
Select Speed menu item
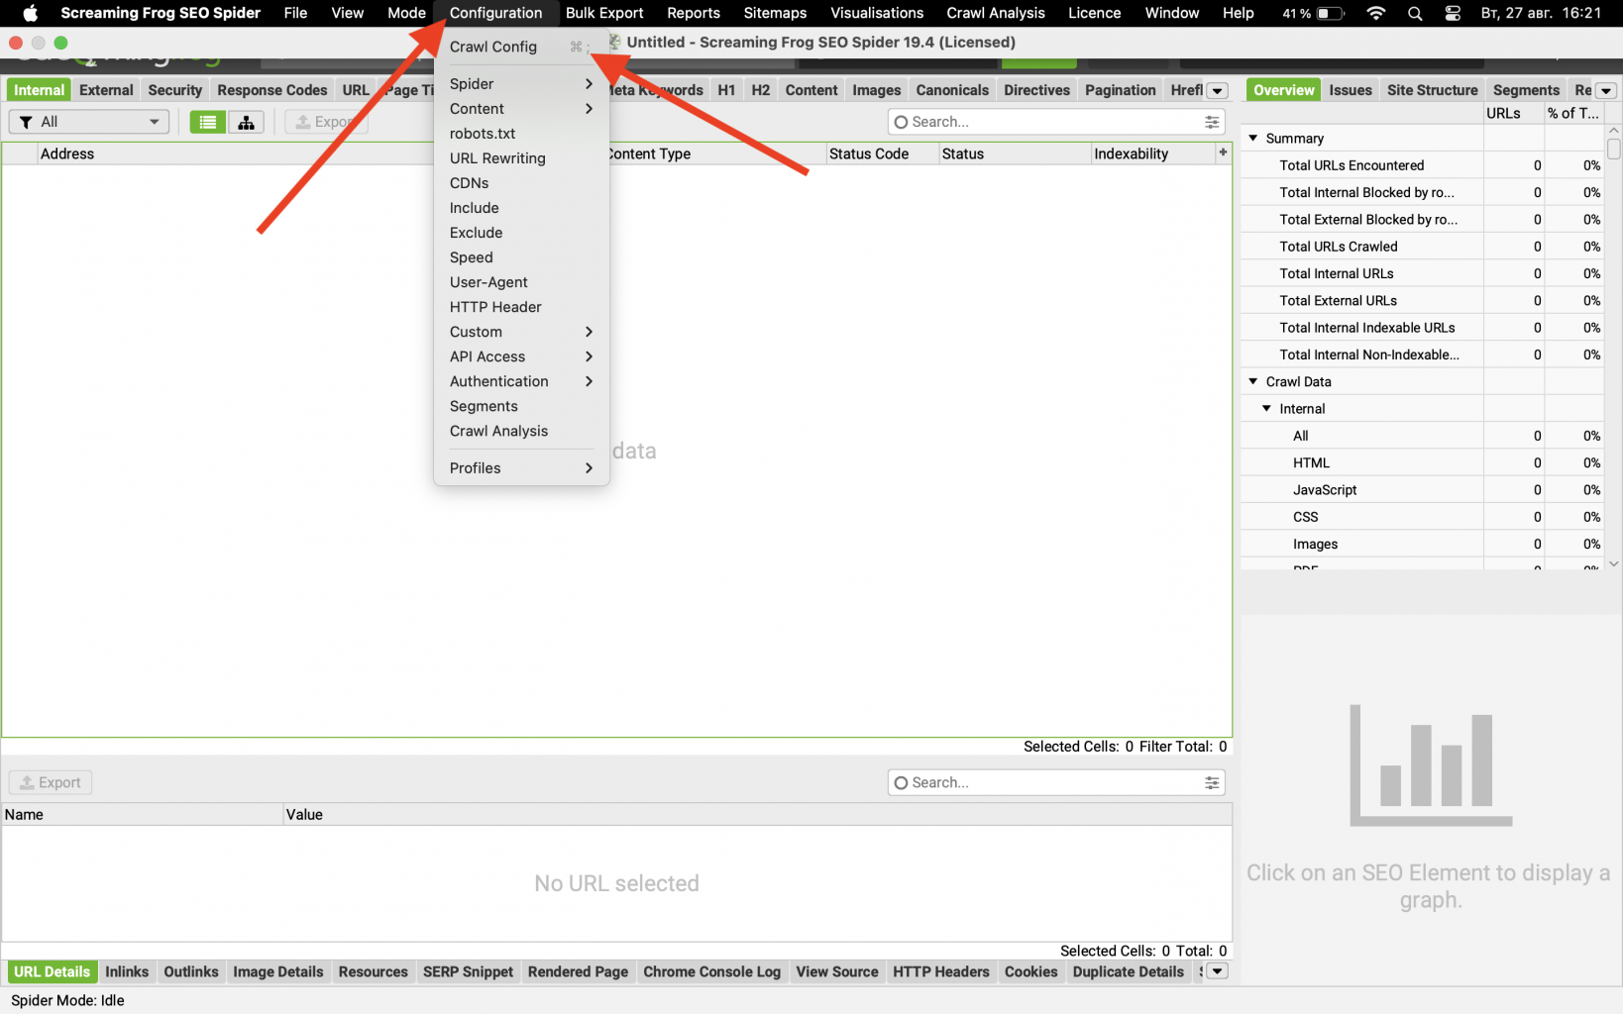[521, 257]
